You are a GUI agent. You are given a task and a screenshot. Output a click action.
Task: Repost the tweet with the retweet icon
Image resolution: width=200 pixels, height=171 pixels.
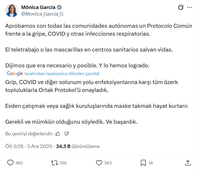54,163
